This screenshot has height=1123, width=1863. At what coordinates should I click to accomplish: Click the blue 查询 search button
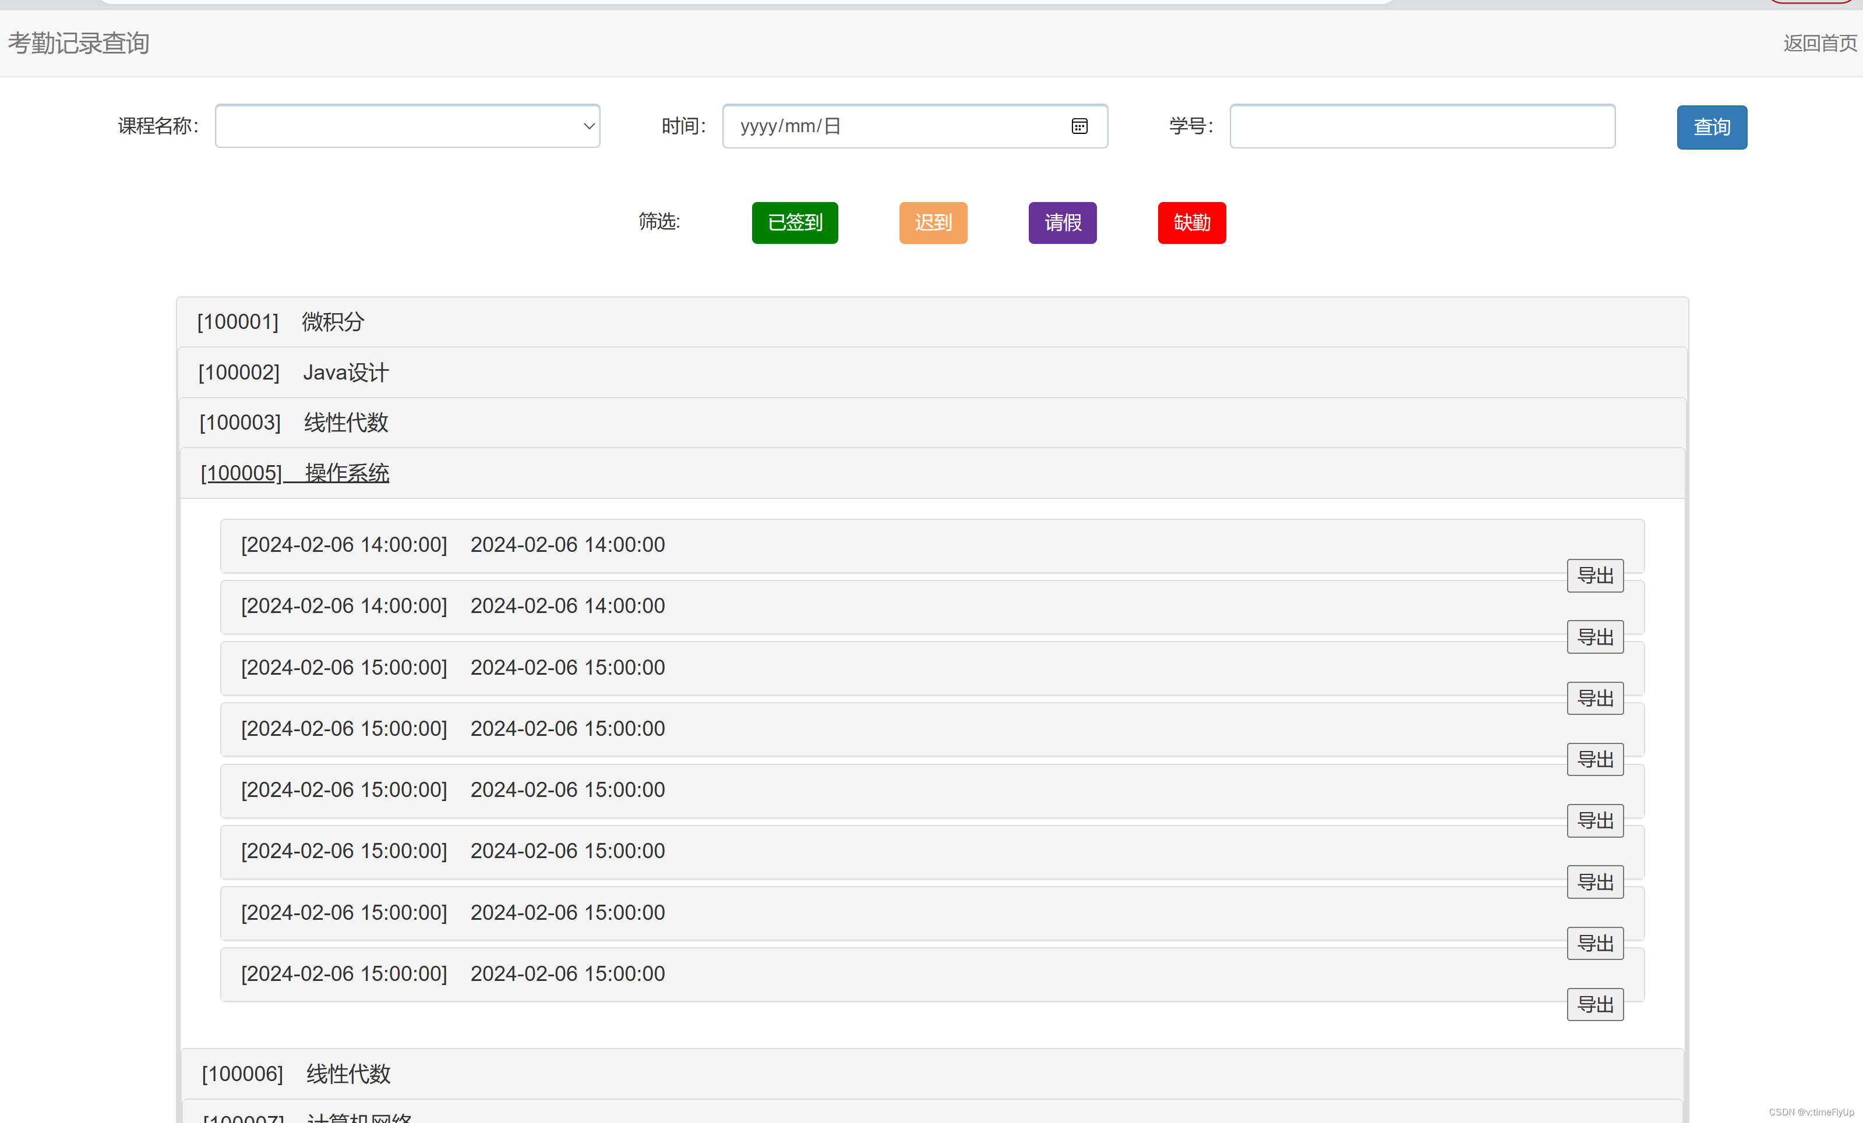click(x=1711, y=127)
